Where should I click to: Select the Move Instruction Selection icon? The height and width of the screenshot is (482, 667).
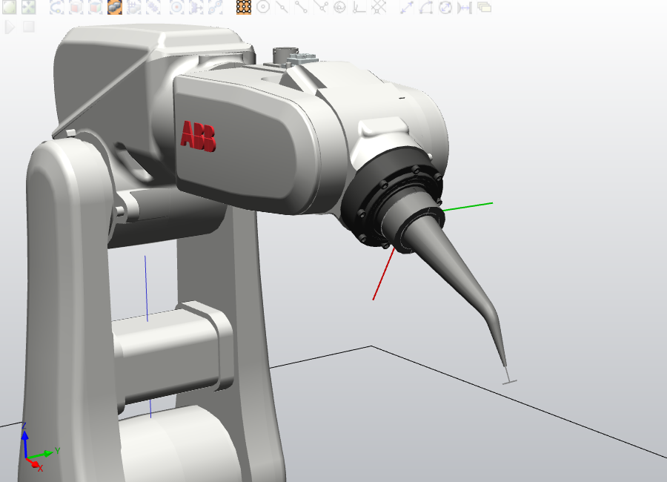click(x=196, y=7)
